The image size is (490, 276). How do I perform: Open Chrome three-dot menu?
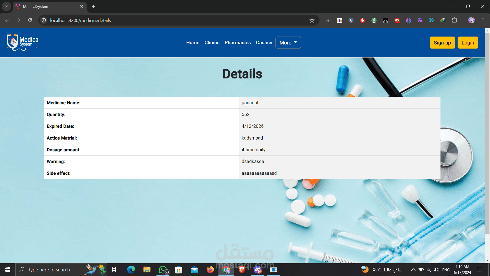483,20
